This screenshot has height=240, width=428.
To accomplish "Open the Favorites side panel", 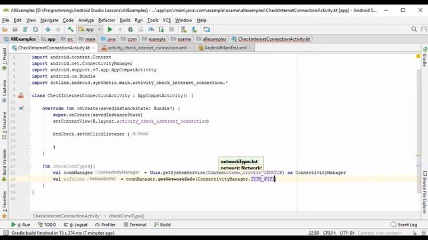I will pos(4,205).
